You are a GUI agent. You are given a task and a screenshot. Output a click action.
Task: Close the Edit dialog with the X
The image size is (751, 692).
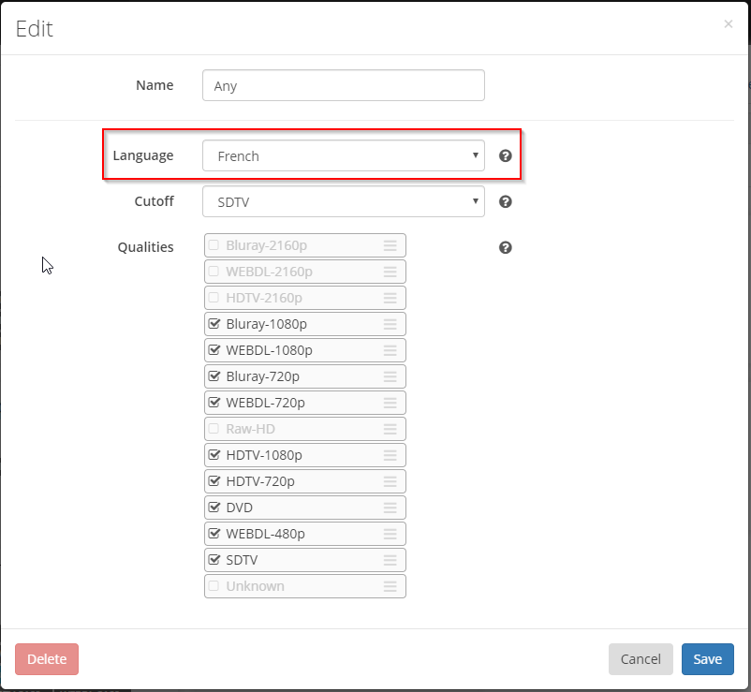[x=728, y=24]
